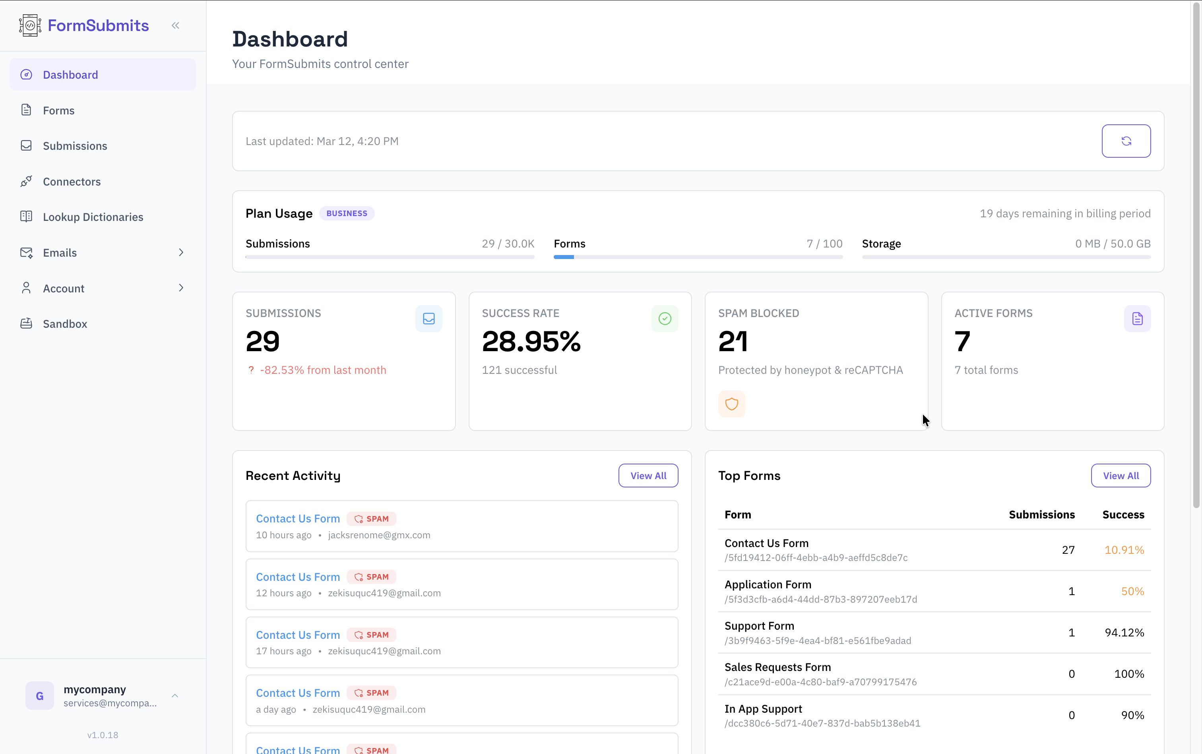Screen dimensions: 1202x754
Task: Click the refresh dashboard icon button
Action: (x=1126, y=141)
